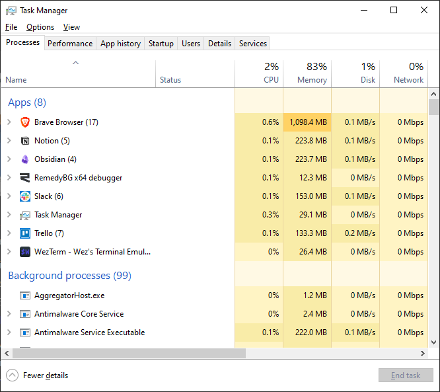Sort by the Disk column header
The width and height of the screenshot is (440, 392).
coord(355,73)
